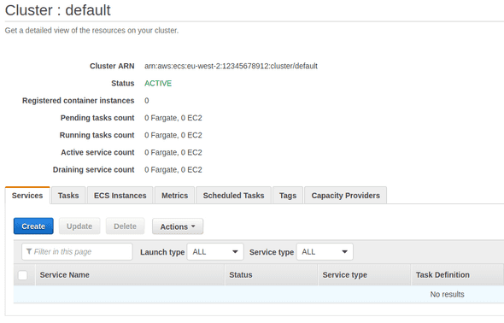Click the 'Registered container instances' label
504x323 pixels.
pyautogui.click(x=78, y=101)
